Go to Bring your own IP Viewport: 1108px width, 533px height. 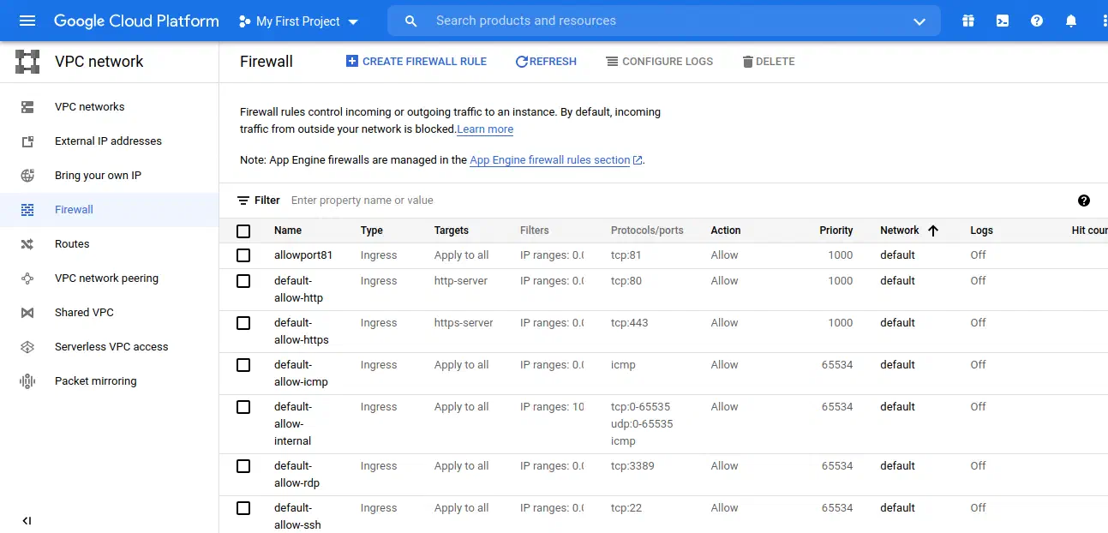pos(98,176)
